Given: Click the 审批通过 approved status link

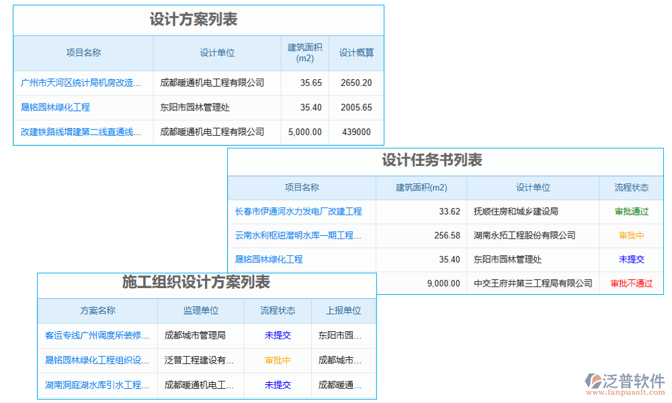Looking at the screenshot, I should click(x=632, y=212).
